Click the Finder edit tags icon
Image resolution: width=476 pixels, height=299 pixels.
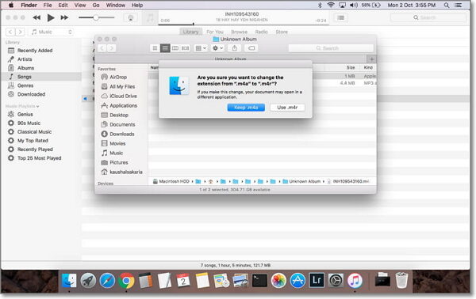click(251, 48)
